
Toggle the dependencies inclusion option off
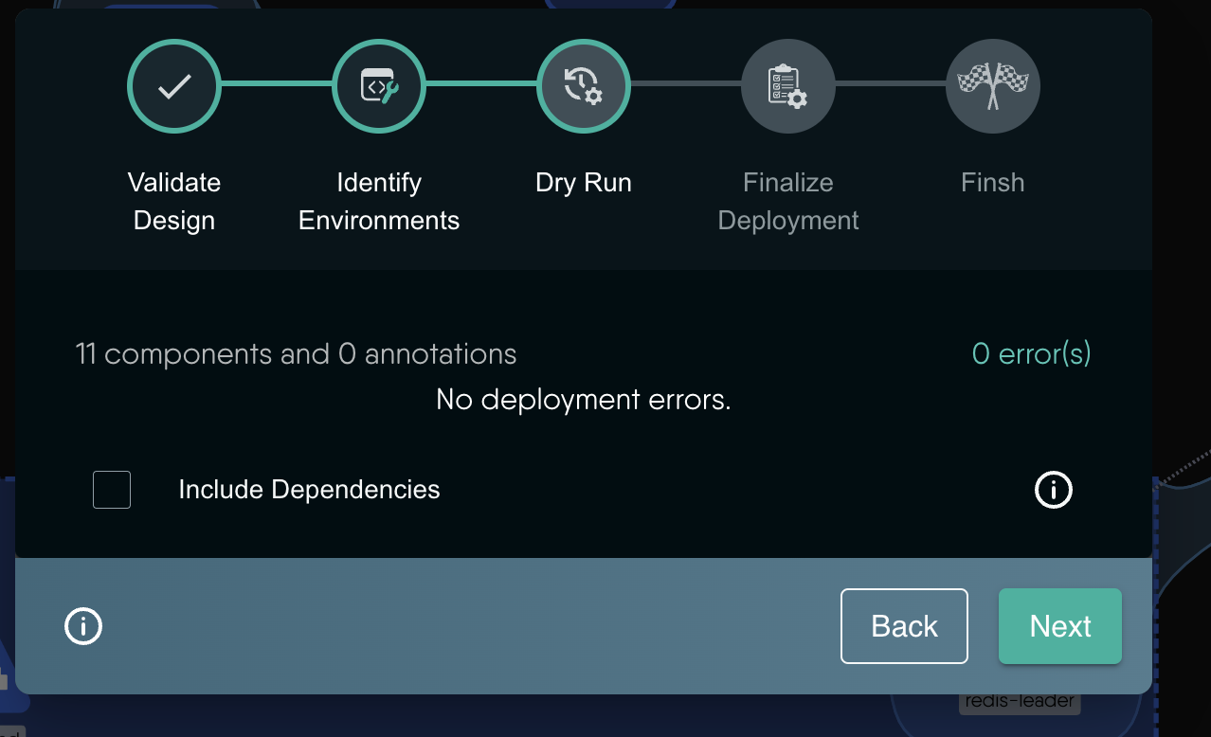pyautogui.click(x=111, y=490)
